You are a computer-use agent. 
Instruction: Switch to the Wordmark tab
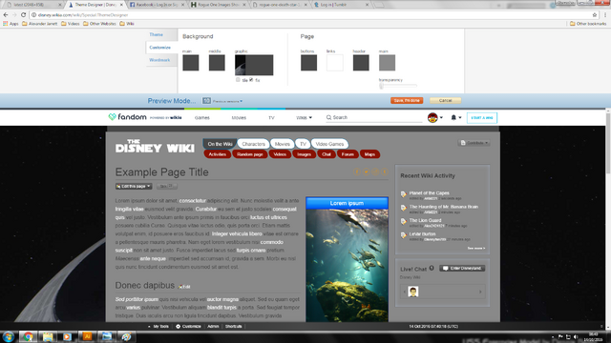click(x=159, y=60)
